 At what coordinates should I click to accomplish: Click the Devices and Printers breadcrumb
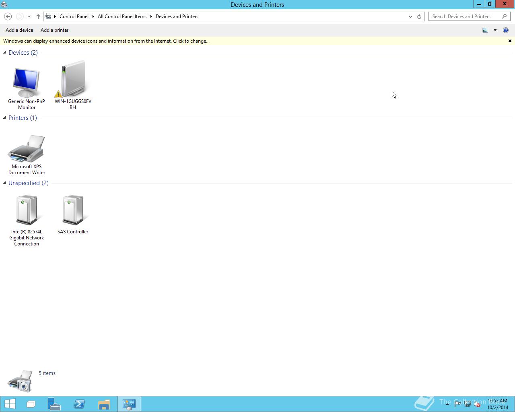[177, 16]
